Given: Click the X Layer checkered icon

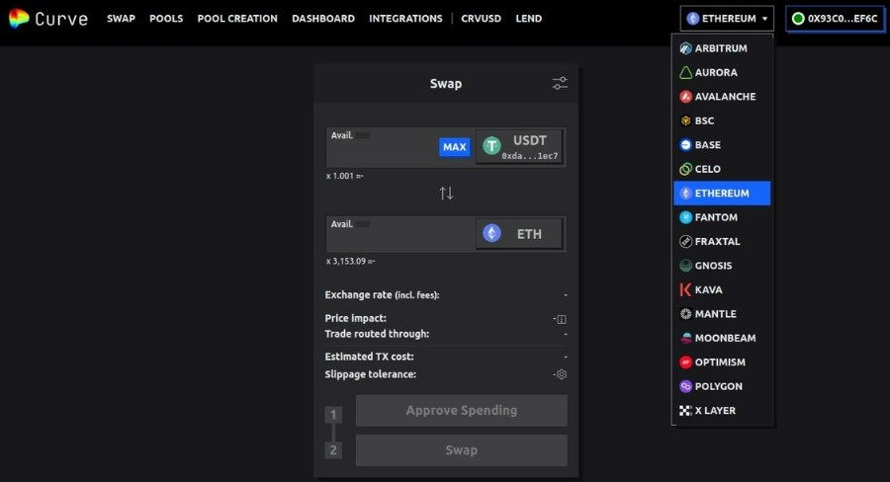Looking at the screenshot, I should click(685, 411).
